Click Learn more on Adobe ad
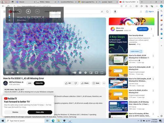 click(x=143, y=29)
